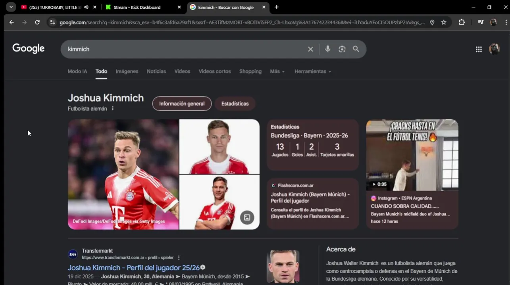
Task: Open more options next to Futbolista alemán
Action: 113,108
